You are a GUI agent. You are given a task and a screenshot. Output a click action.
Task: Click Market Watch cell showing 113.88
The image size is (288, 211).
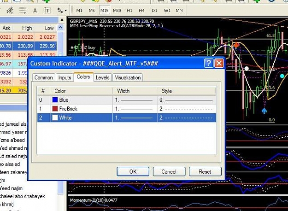pyautogui.click(x=25, y=55)
